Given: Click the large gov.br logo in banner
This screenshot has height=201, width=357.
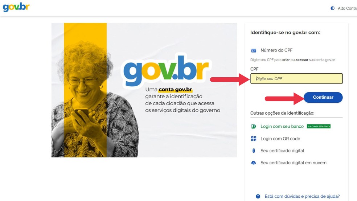Looking at the screenshot, I should tap(166, 70).
